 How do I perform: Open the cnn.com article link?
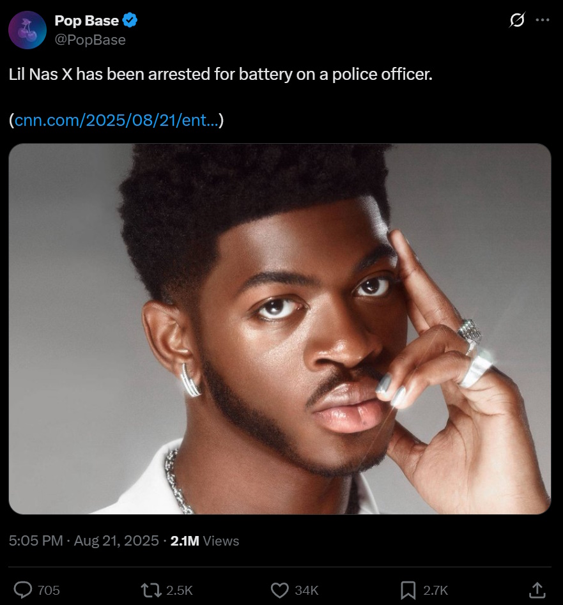coord(115,120)
